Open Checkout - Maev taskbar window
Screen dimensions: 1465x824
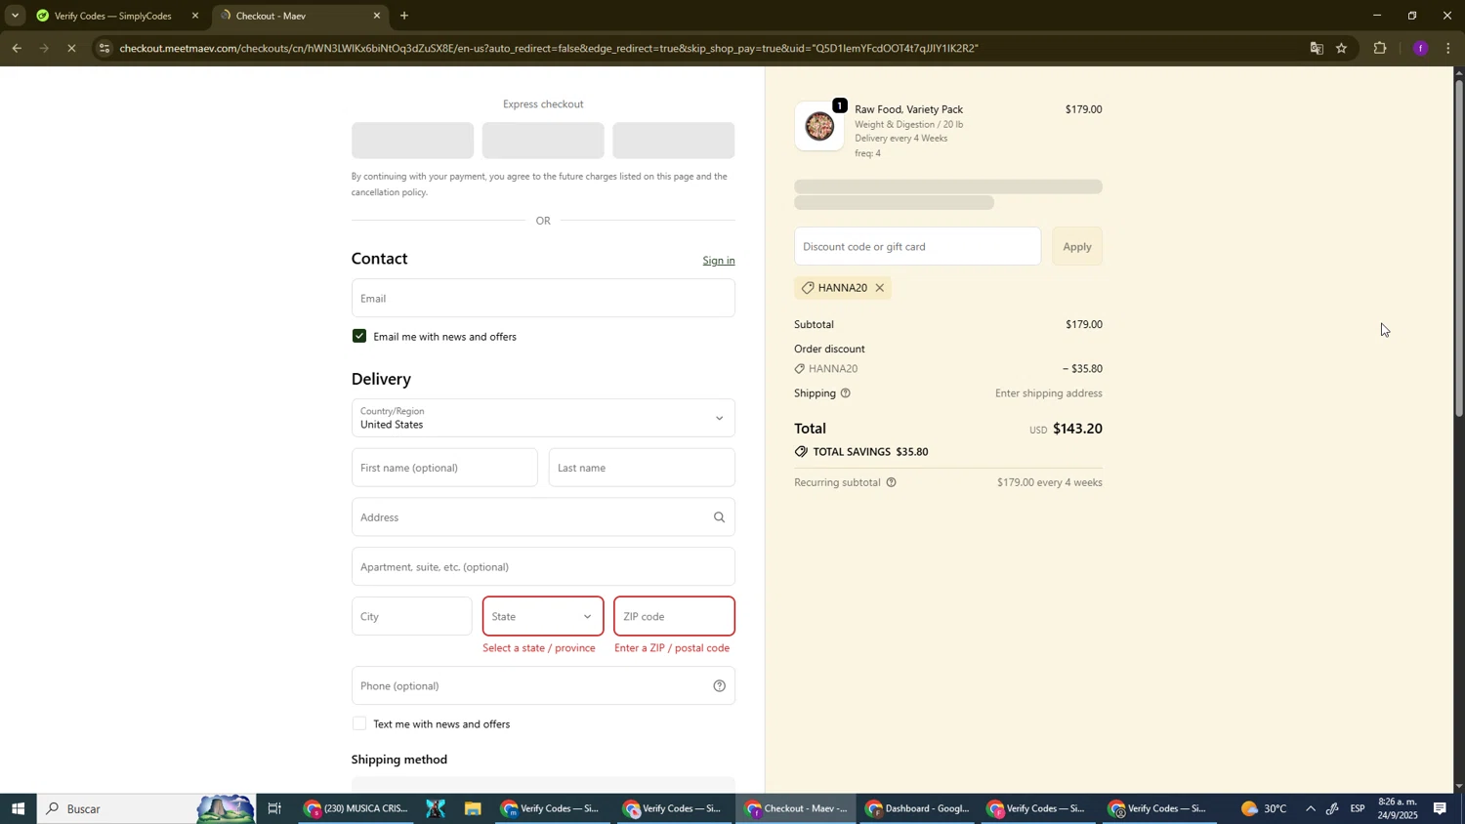(797, 808)
